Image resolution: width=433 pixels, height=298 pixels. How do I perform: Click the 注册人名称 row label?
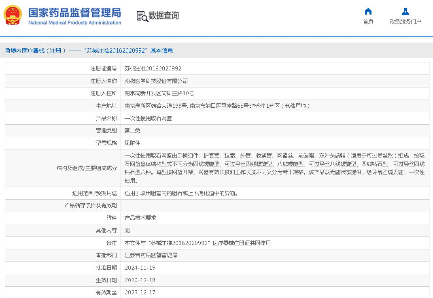(x=104, y=81)
